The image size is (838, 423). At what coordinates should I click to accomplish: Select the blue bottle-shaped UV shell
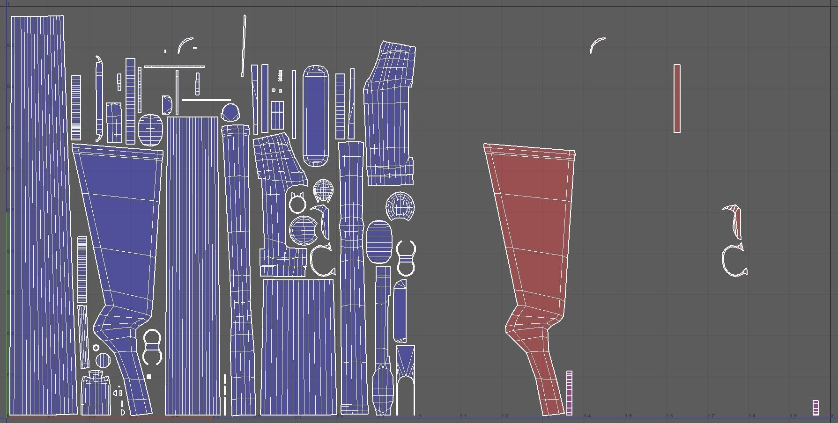tap(96, 393)
